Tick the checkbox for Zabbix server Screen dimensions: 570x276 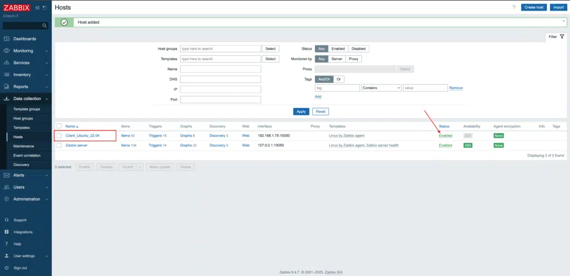pos(59,145)
